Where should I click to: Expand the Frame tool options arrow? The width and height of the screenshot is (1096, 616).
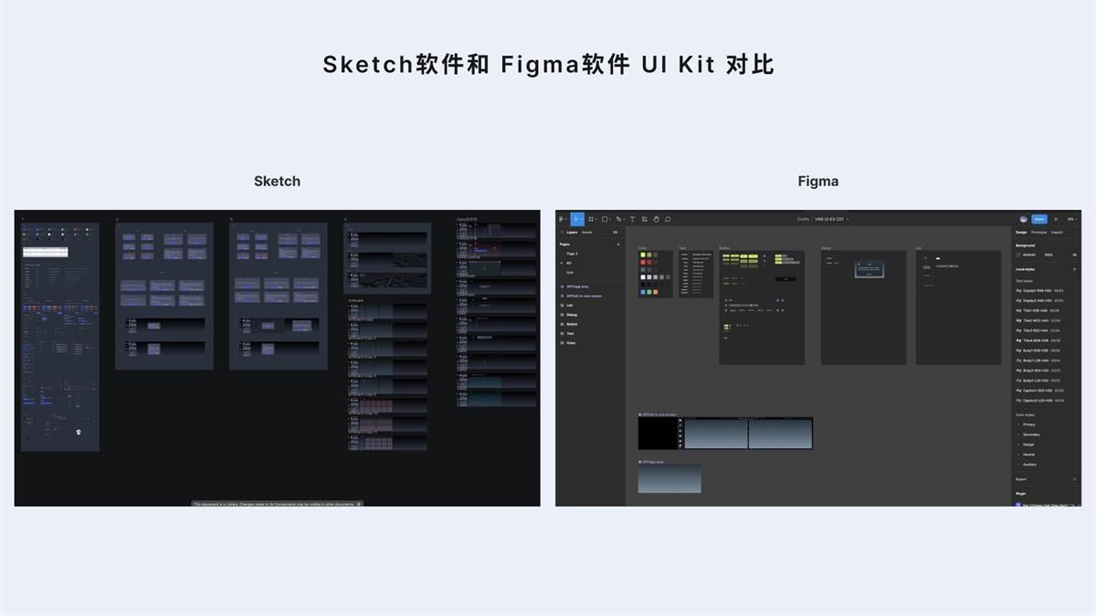pyautogui.click(x=596, y=219)
